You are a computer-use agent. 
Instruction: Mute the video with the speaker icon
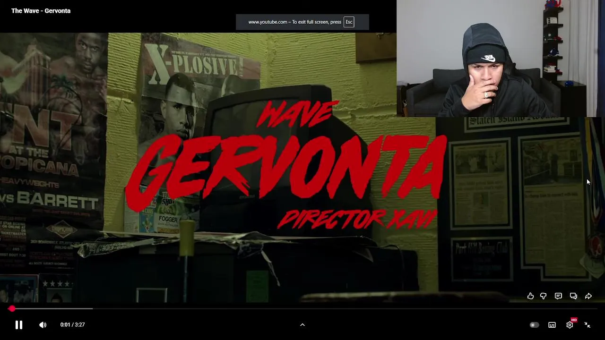click(x=43, y=325)
